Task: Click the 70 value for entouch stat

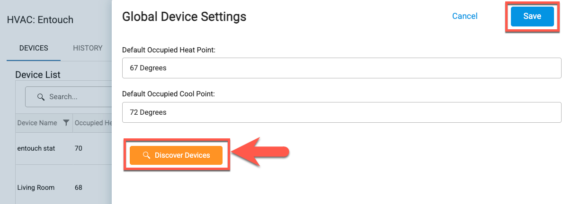Action: (79, 148)
